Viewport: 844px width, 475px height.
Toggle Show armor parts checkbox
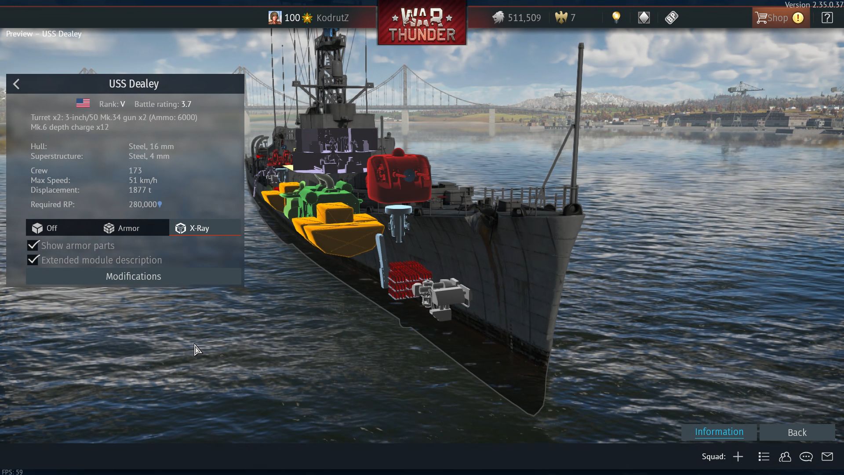pos(33,245)
